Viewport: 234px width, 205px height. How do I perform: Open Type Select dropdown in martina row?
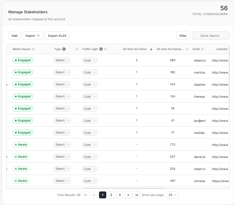pyautogui.click(x=62, y=72)
